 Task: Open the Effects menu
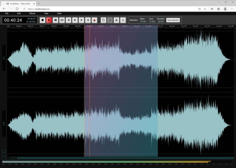(x=32, y=13)
